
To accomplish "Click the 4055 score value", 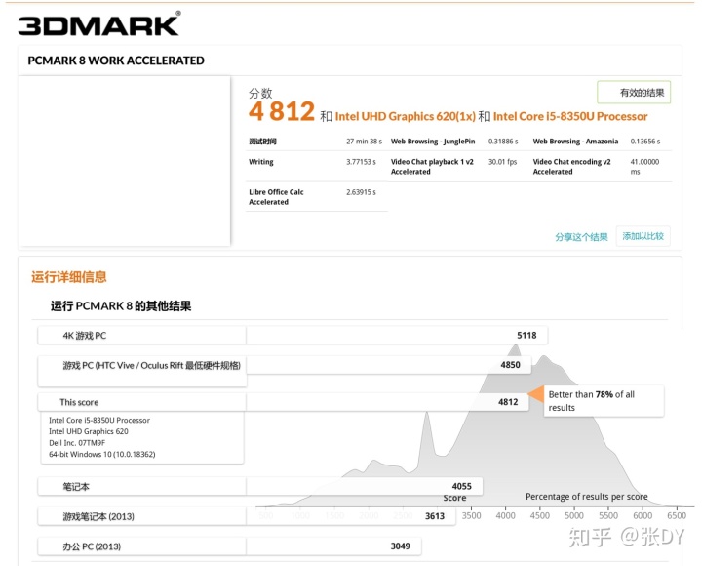I will [x=461, y=486].
